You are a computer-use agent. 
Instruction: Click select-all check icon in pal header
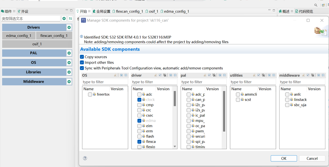click(x=210, y=75)
